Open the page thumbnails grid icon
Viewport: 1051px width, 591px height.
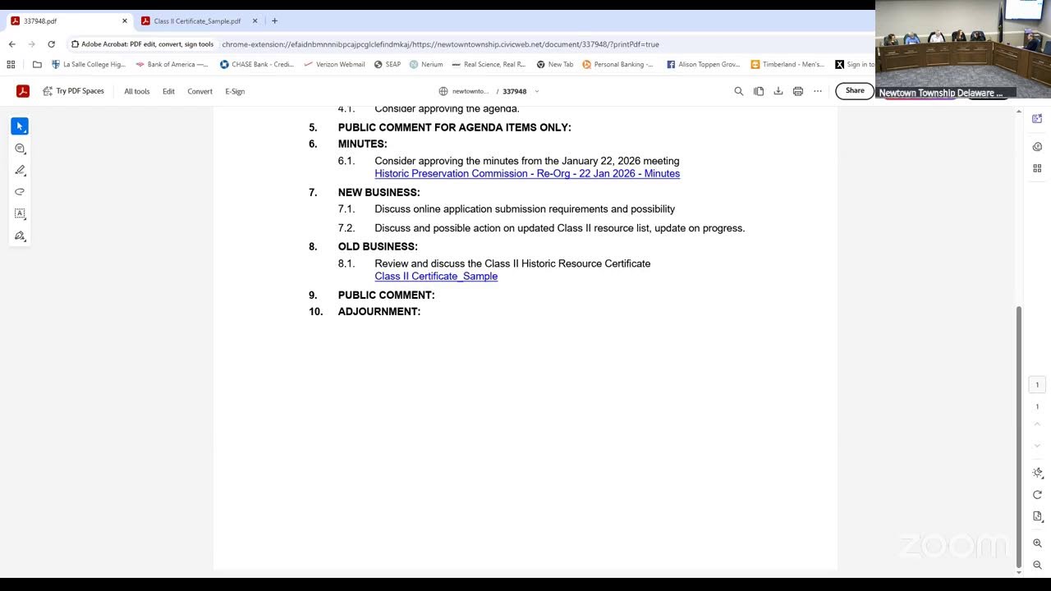1037,168
